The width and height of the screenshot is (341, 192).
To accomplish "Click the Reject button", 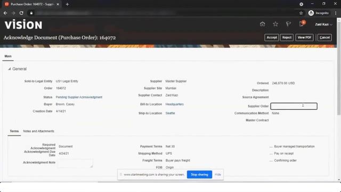I will pos(287,37).
